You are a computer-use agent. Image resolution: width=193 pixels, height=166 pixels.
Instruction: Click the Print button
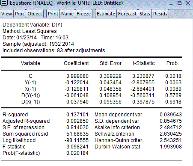coord(53,14)
